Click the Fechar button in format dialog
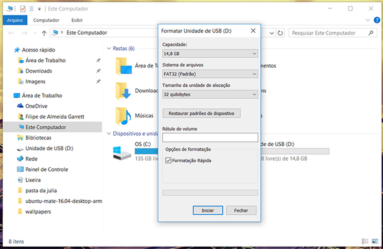This screenshot has width=383, height=249. coord(241,210)
